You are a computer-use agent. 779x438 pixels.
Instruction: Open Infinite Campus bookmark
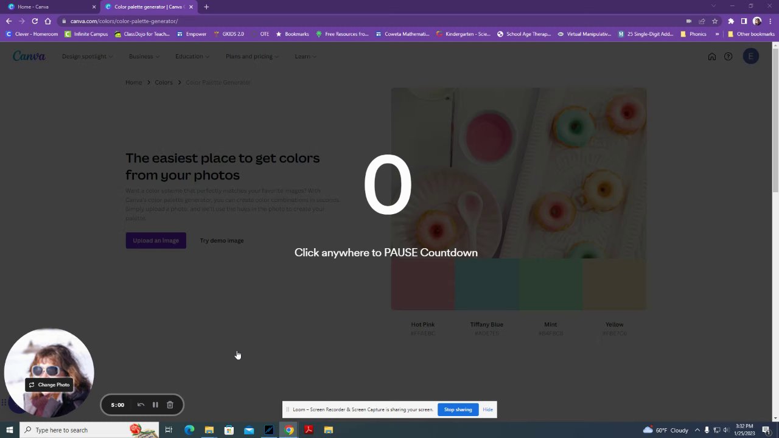coord(86,34)
